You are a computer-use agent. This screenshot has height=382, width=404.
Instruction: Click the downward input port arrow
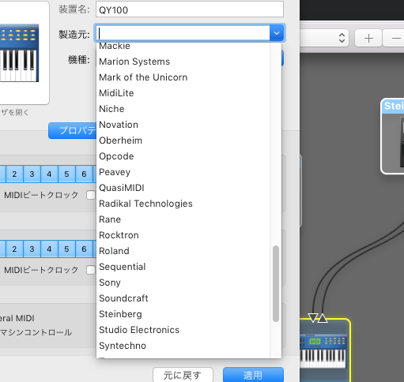point(313,318)
